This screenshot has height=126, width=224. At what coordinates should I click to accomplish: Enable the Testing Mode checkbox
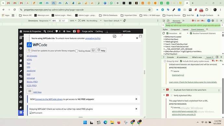pos(77,51)
